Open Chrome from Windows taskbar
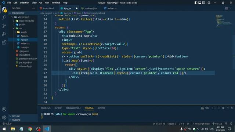Image resolution: width=235 pixels, height=132 pixels. coord(30,129)
